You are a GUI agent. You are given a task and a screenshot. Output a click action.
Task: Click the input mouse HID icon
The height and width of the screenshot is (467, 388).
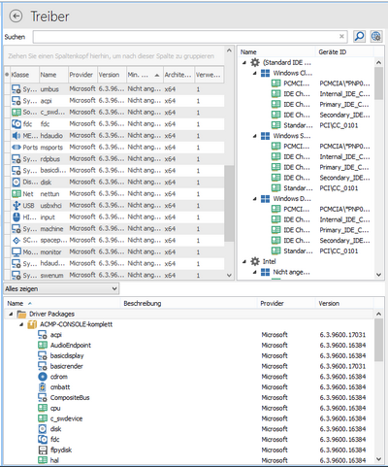point(16,217)
